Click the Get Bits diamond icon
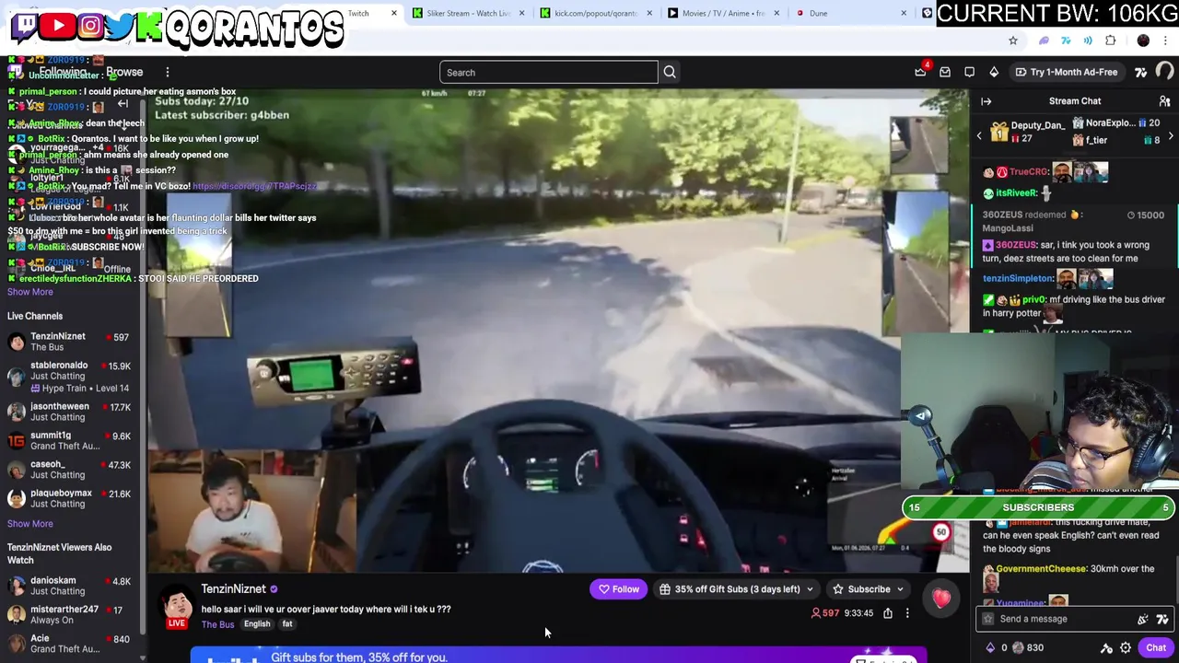 click(x=994, y=72)
